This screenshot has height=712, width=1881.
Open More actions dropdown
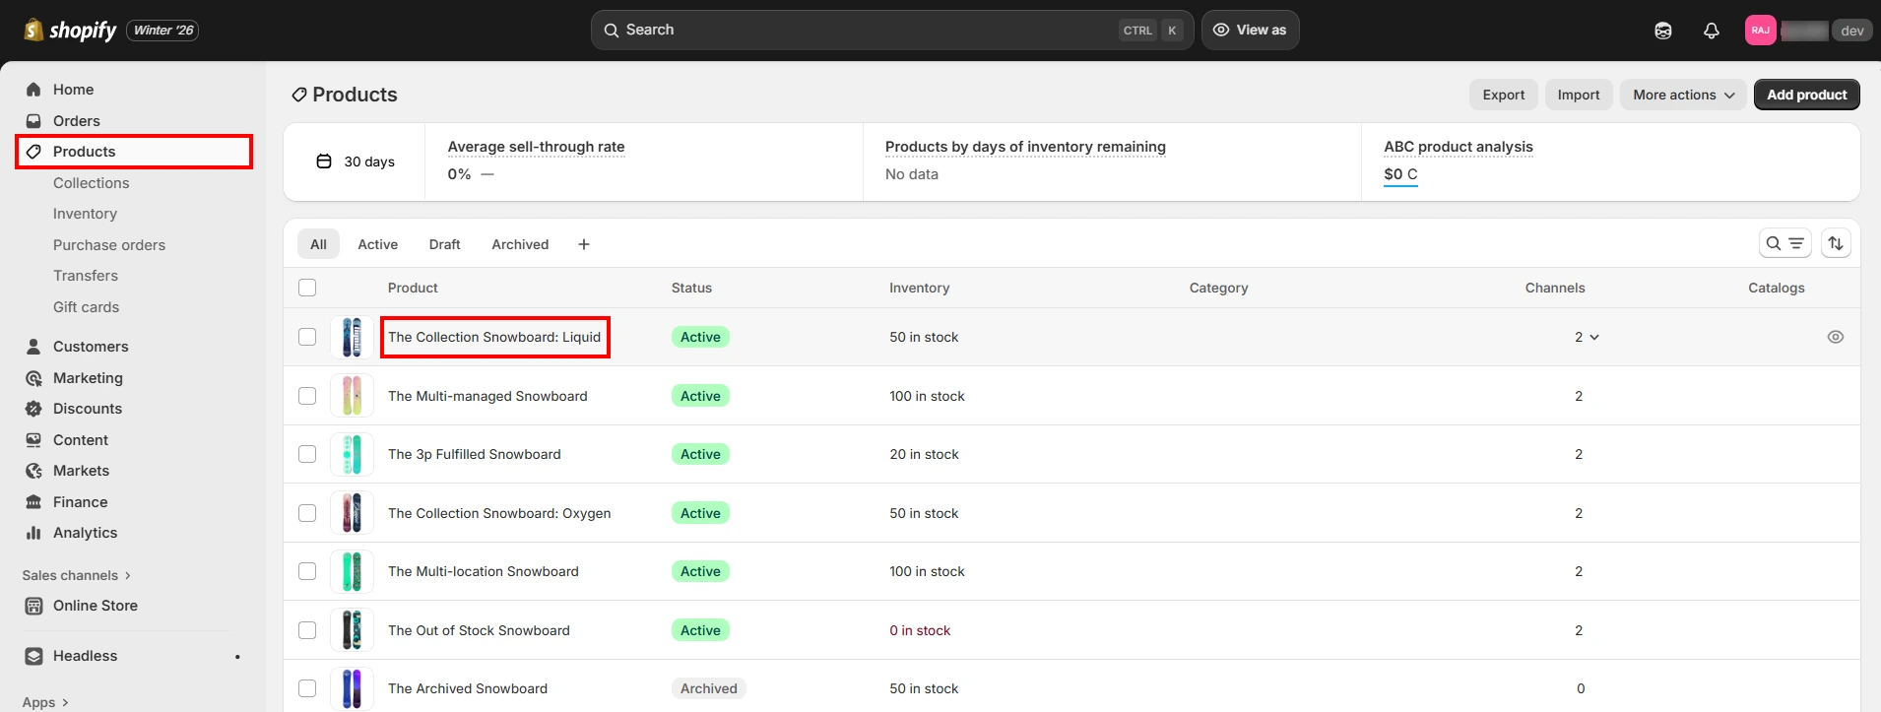[x=1683, y=95]
